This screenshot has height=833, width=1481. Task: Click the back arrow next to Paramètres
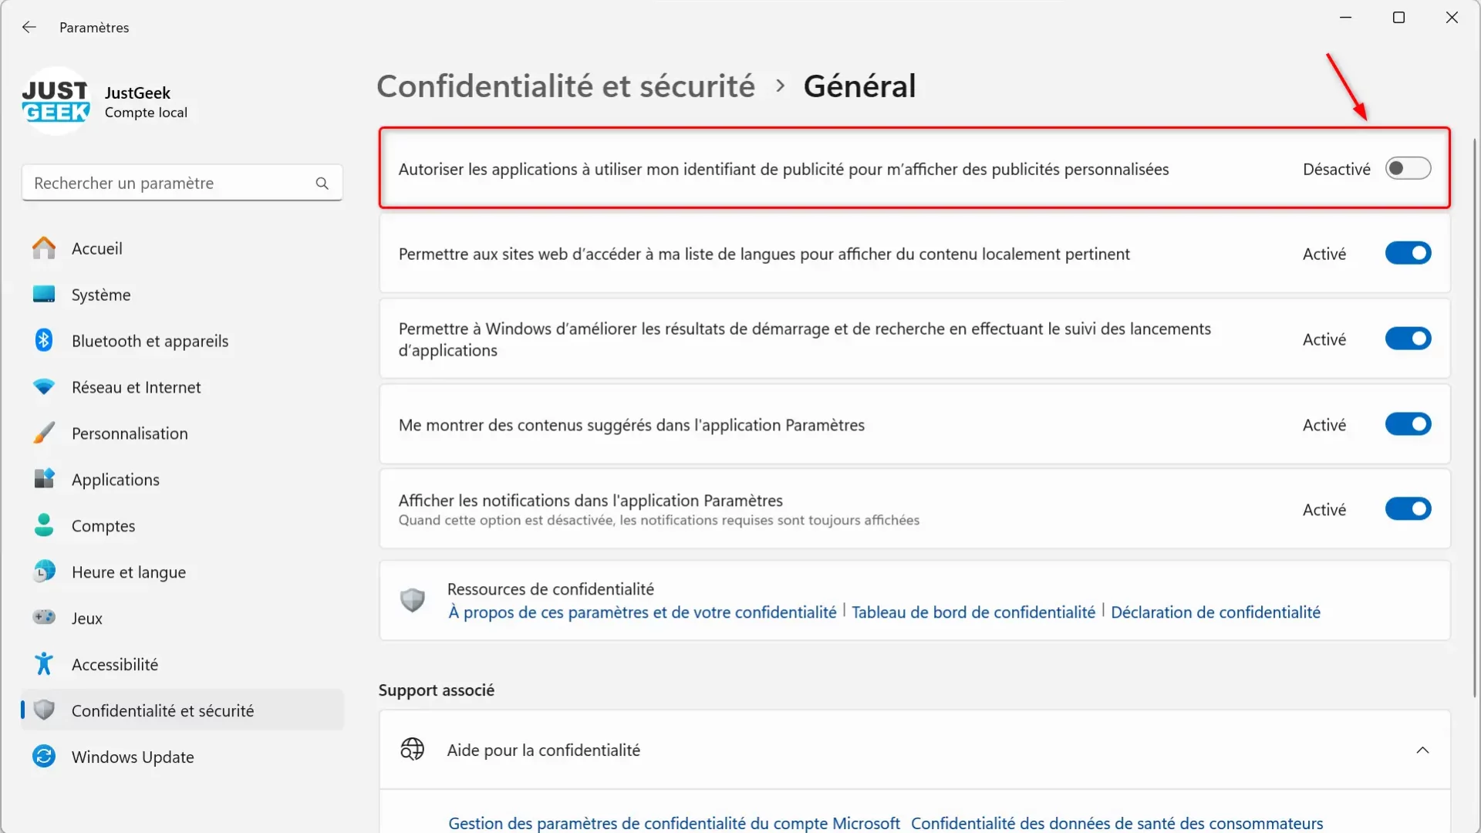(29, 27)
